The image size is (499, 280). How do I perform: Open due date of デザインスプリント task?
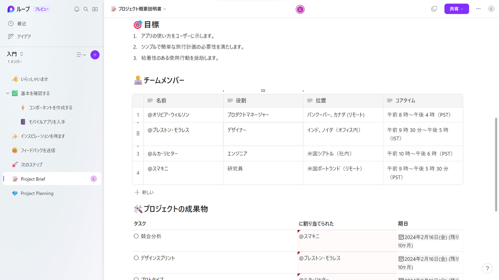[x=429, y=263]
